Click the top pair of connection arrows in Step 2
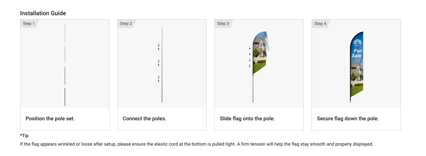Viewport: 426px width, 156px height. tap(159, 47)
